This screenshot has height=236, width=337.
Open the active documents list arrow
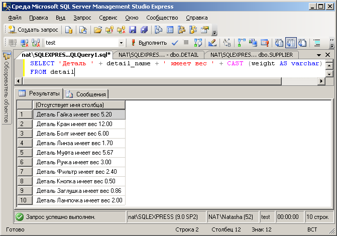[x=319, y=55]
